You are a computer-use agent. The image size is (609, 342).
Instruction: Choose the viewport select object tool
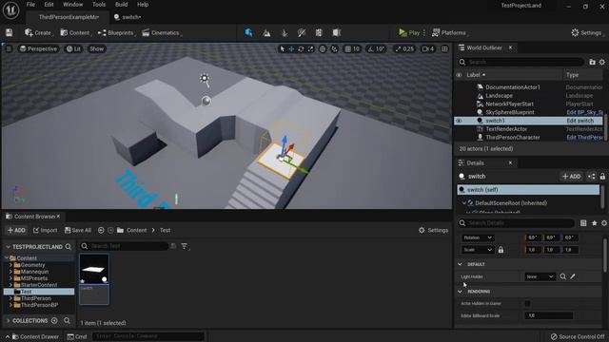tap(283, 48)
